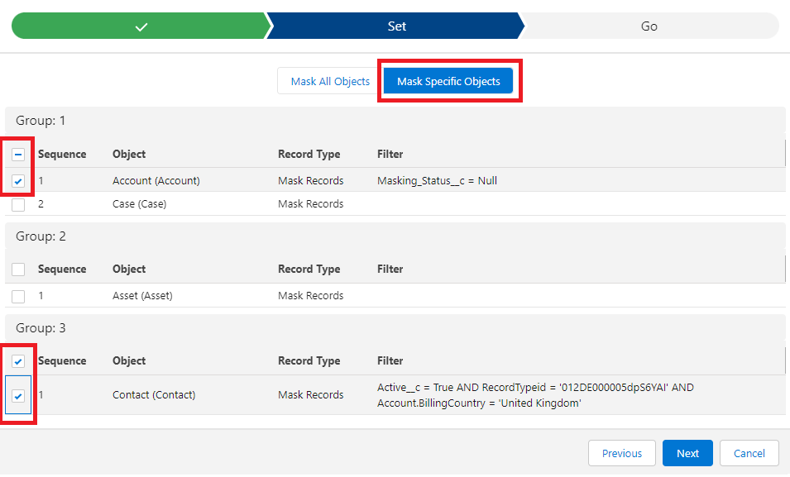This screenshot has width=790, height=477.
Task: Uncheck the Group 1 select-all checkbox
Action: [18, 154]
